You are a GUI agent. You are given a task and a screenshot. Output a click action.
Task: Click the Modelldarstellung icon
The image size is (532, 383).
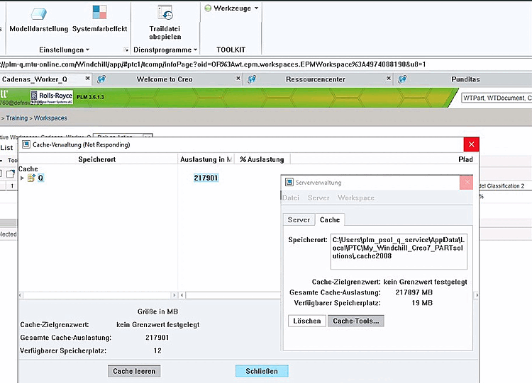(38, 13)
